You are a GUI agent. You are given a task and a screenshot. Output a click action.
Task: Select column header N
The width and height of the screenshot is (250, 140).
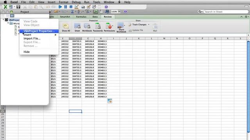pos(177,38)
